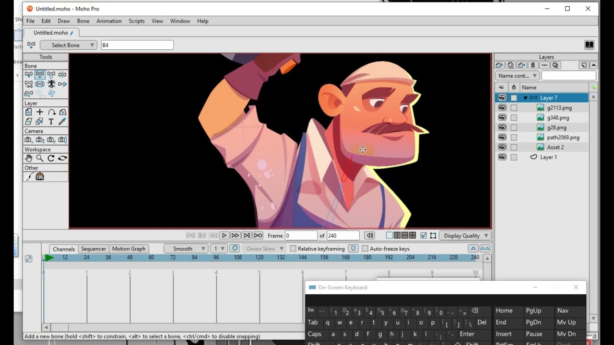Duplicate layer using the Layers panel icon
Image resolution: width=614 pixels, height=345 pixels.
510,65
